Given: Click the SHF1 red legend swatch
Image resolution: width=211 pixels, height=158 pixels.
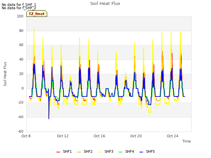Looking at the screenshot, I should click(x=58, y=152).
